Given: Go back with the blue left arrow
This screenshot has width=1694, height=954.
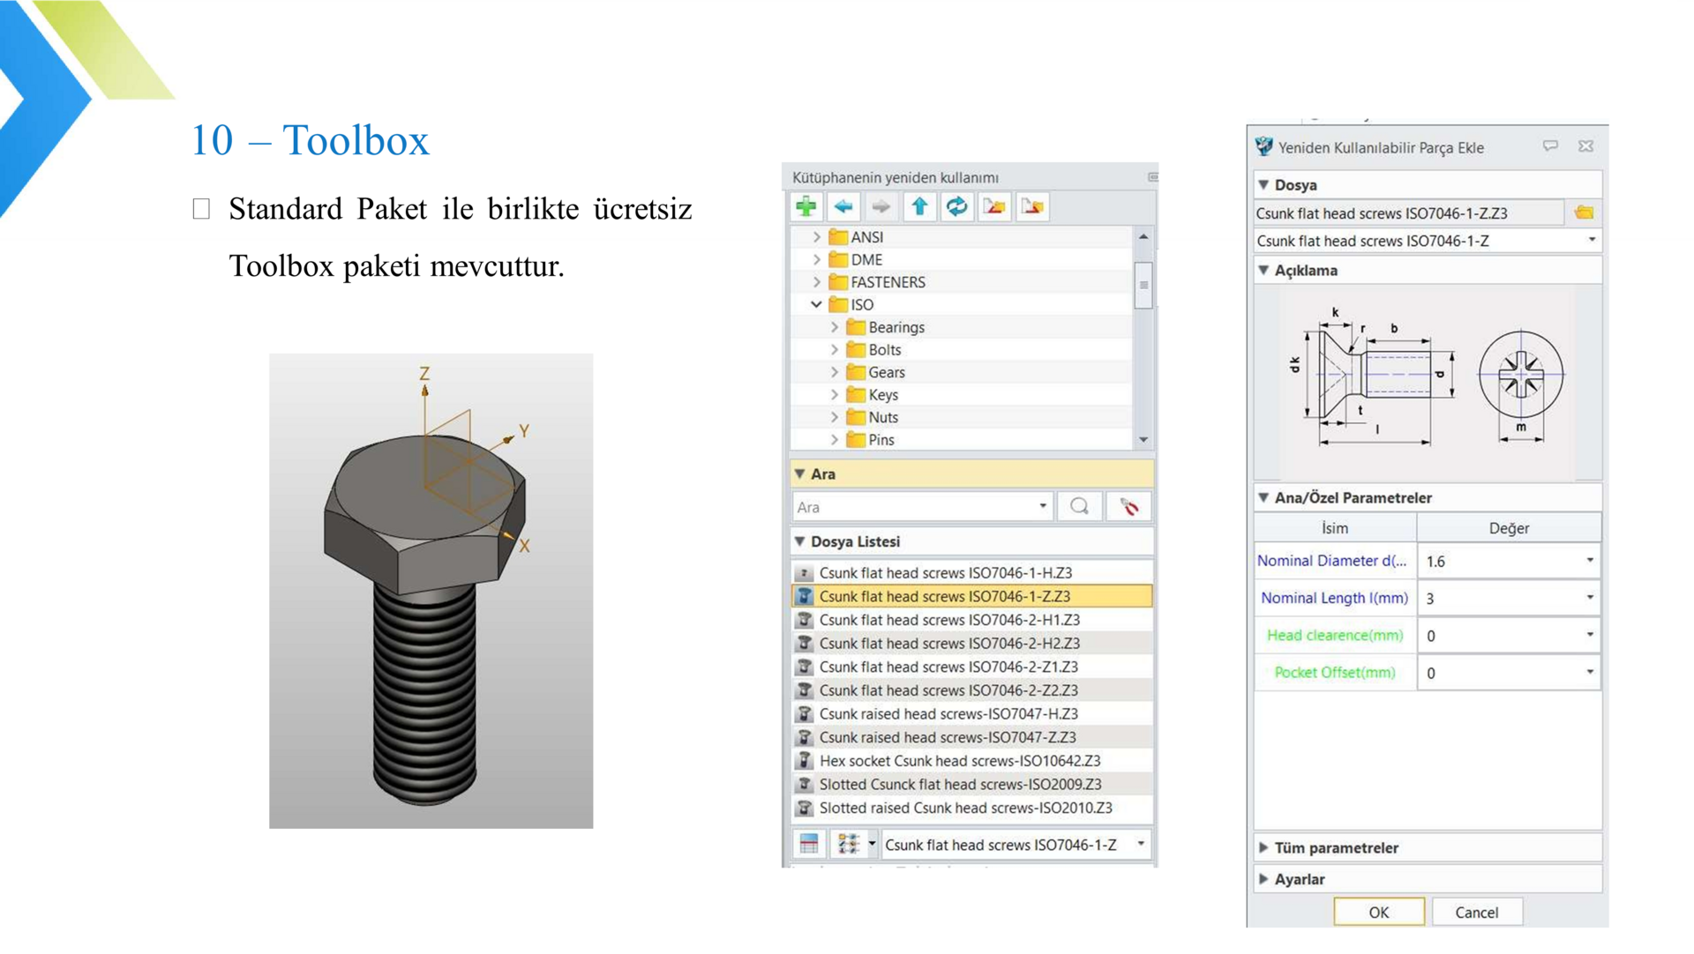Looking at the screenshot, I should 843,206.
